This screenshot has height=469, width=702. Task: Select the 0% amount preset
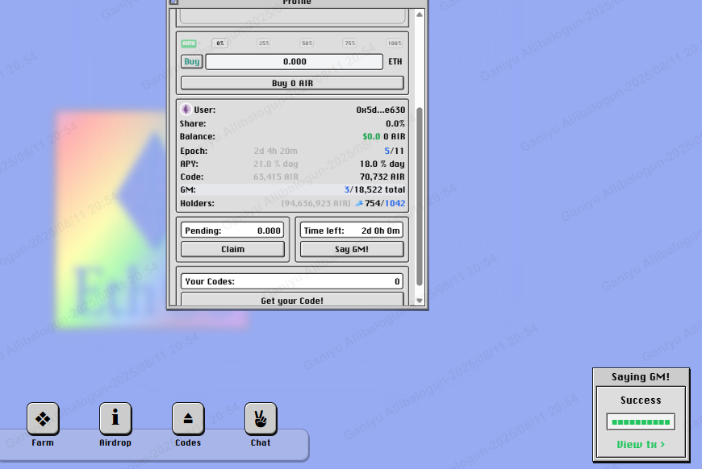tap(219, 44)
